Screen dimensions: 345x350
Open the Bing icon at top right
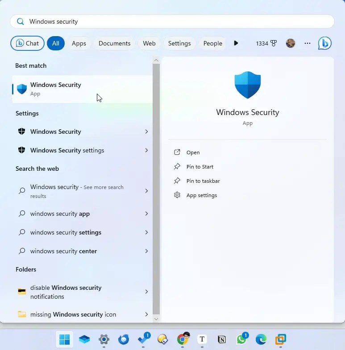click(324, 43)
